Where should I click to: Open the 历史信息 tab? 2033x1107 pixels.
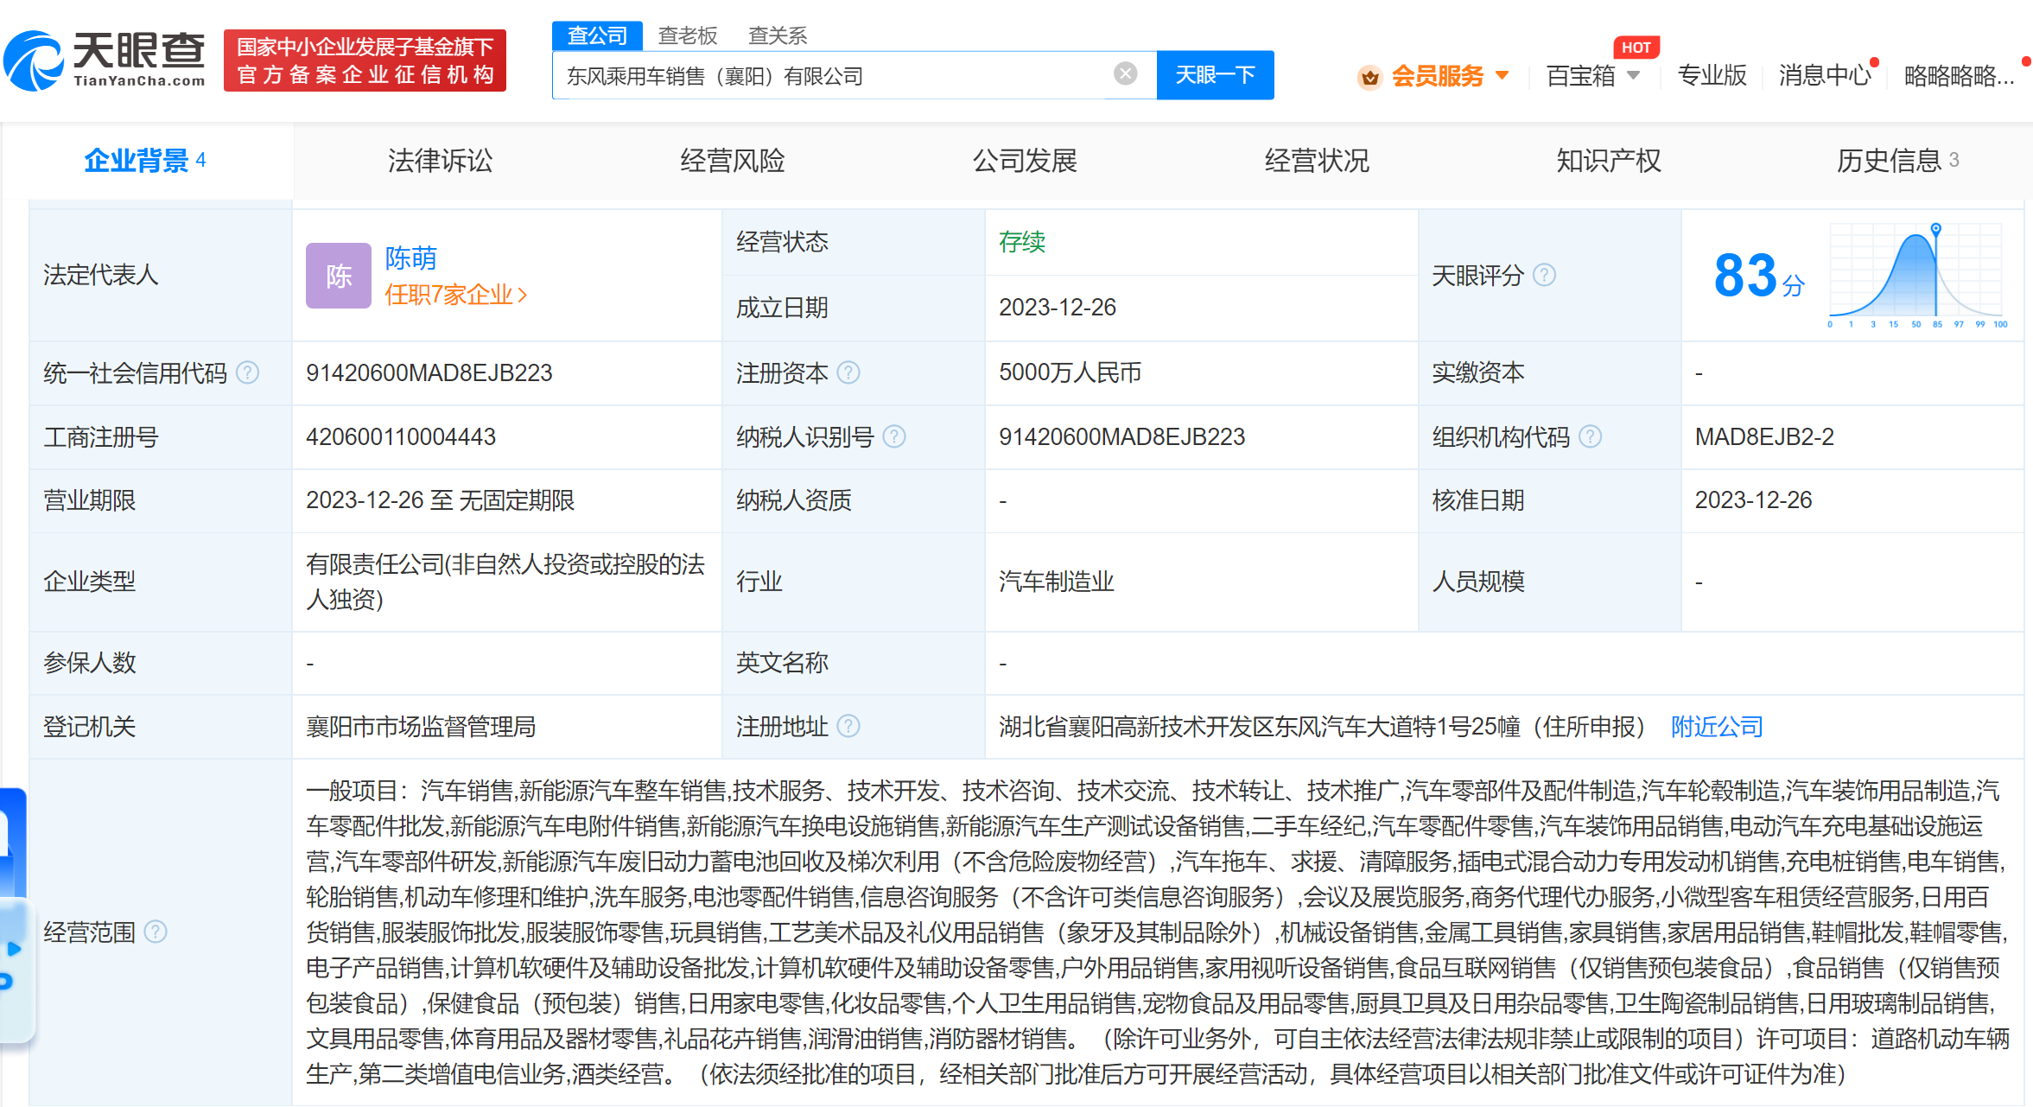tap(1897, 161)
